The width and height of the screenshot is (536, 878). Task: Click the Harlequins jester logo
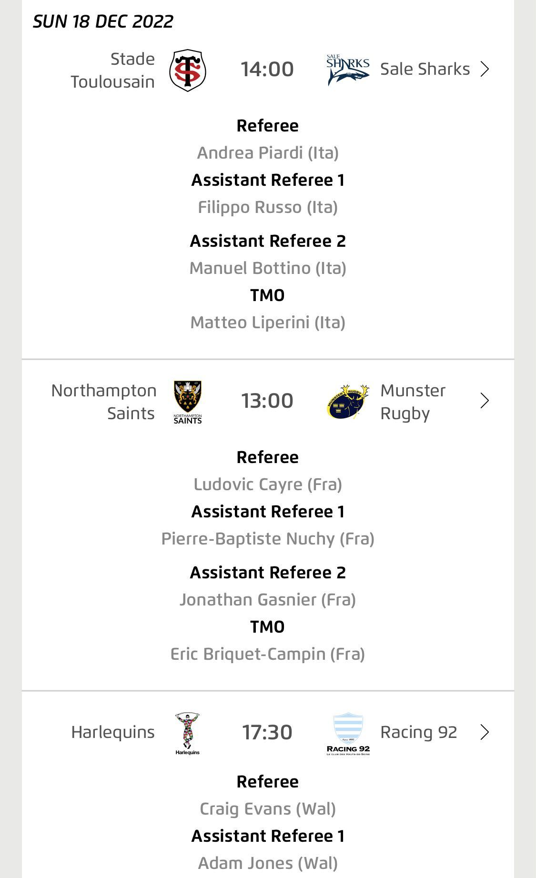tap(187, 734)
